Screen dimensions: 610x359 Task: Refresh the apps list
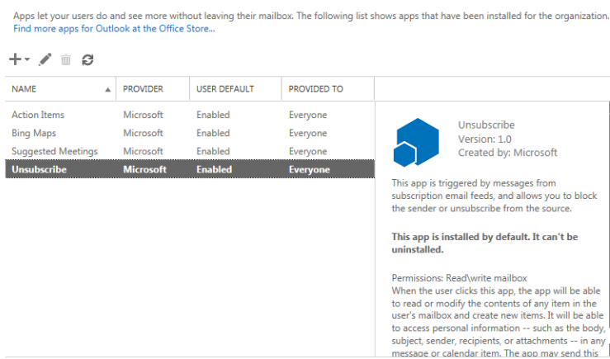pos(87,59)
